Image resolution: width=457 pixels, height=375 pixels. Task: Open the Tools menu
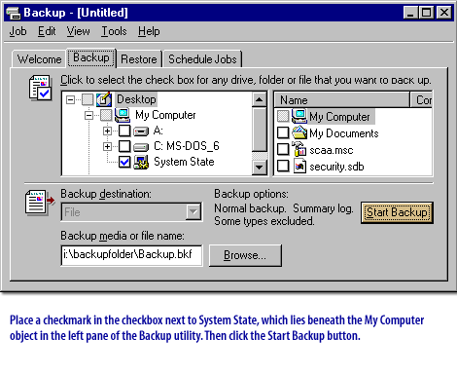pyautogui.click(x=114, y=31)
